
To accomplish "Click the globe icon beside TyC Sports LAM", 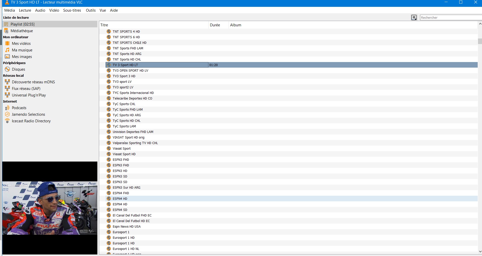I will tap(109, 126).
